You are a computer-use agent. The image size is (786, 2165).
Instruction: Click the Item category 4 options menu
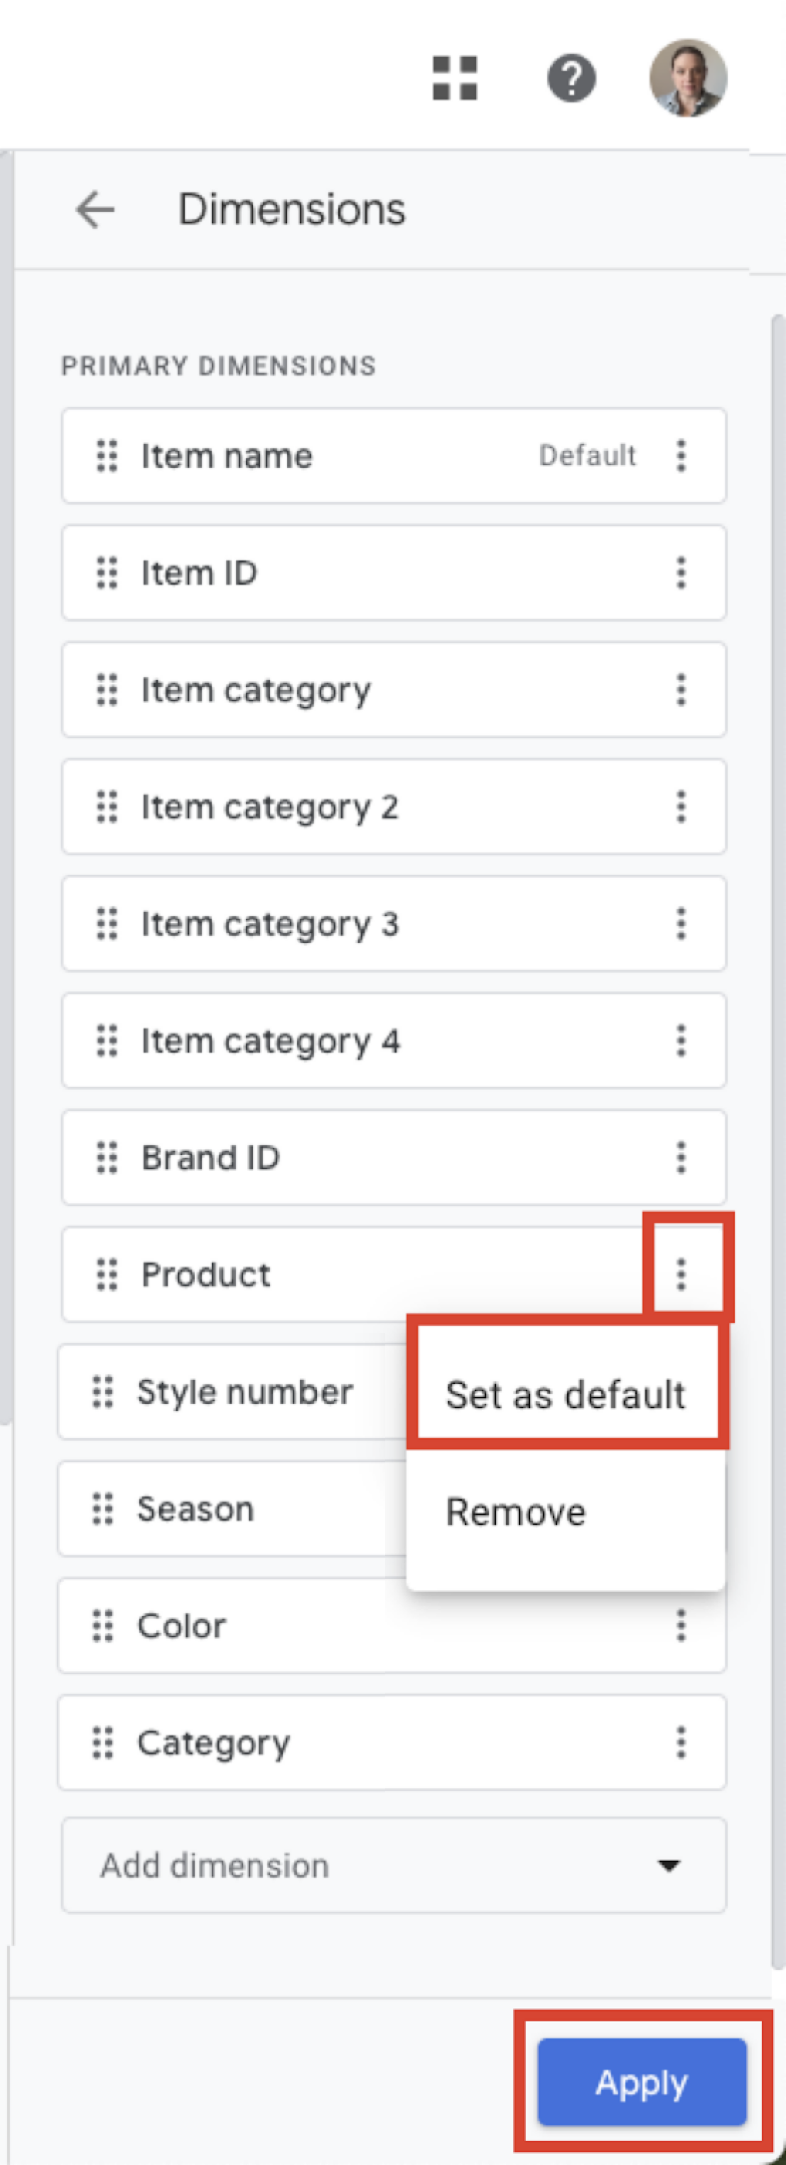[681, 1041]
